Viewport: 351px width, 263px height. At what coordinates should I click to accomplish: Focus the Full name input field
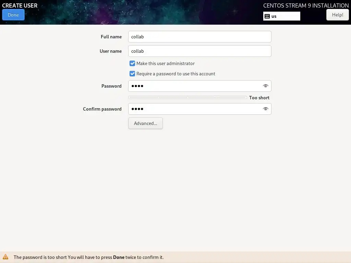pos(200,37)
